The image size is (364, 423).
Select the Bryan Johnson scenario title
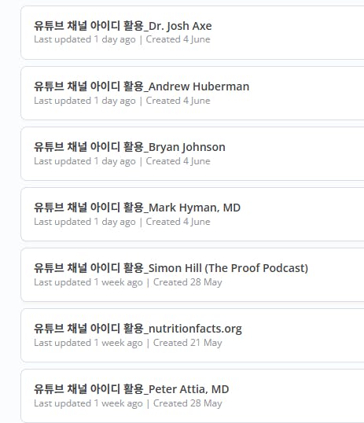coord(130,147)
